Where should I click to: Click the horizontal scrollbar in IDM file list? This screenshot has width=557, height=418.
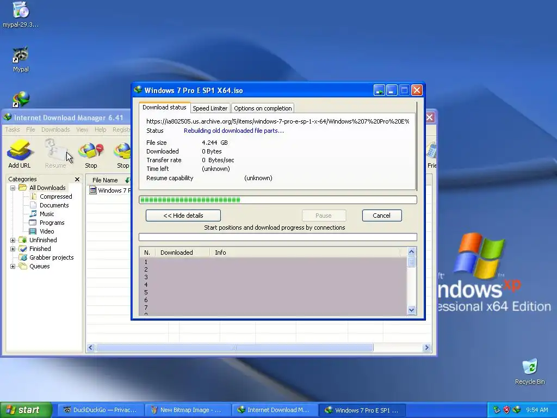point(234,348)
